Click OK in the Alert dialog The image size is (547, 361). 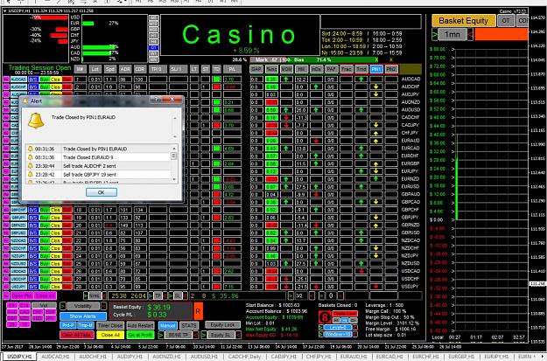pos(102,192)
